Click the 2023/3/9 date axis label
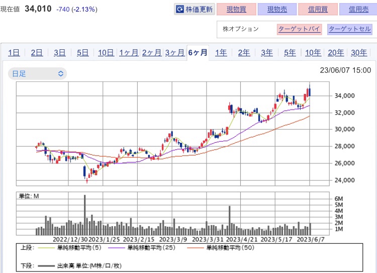377x273 pixels. (173, 240)
